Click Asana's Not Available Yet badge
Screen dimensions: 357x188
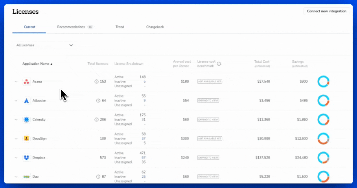pyautogui.click(x=210, y=81)
